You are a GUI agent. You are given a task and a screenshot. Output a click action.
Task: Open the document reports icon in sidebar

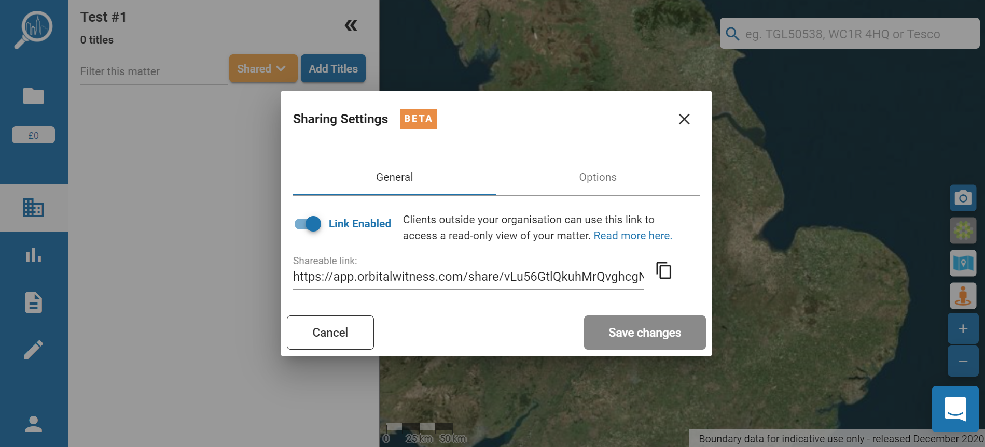pos(34,302)
